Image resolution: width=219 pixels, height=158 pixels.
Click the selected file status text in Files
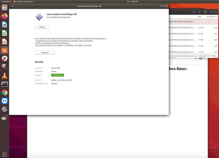pos(192,56)
